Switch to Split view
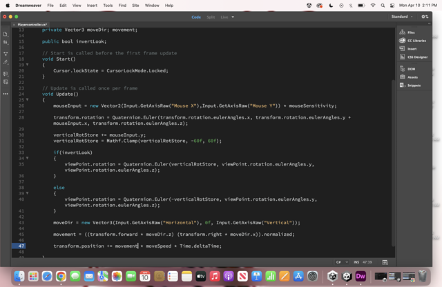 pos(211,17)
